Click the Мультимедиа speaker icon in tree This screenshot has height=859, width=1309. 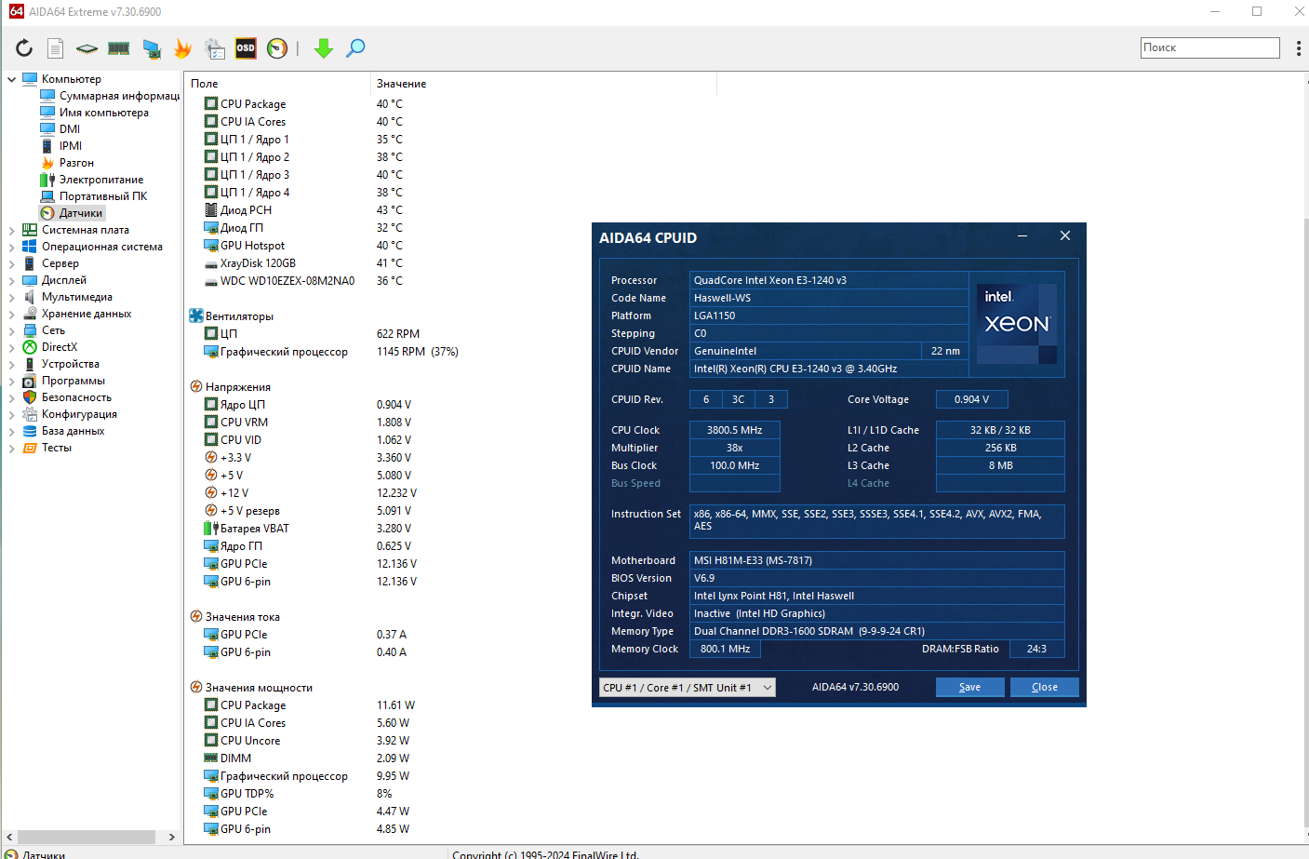[30, 297]
